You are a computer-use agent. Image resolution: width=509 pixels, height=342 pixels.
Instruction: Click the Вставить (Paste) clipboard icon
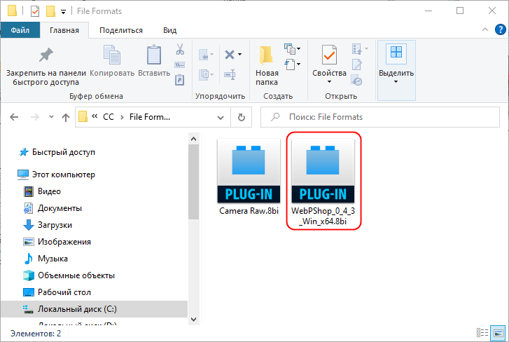coord(154,55)
